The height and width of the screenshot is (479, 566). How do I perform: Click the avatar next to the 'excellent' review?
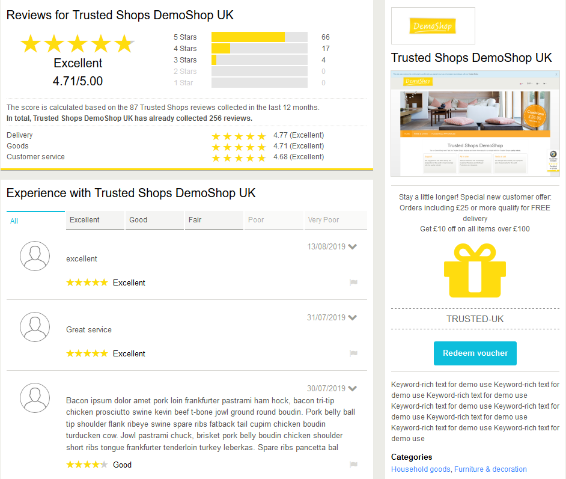35,256
